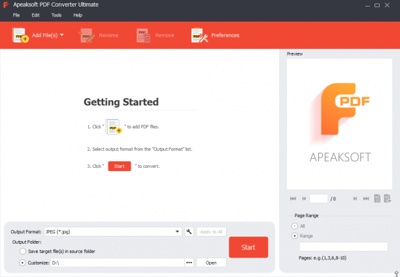Open output format settings wrench button
This screenshot has height=277, width=400.
(189, 232)
